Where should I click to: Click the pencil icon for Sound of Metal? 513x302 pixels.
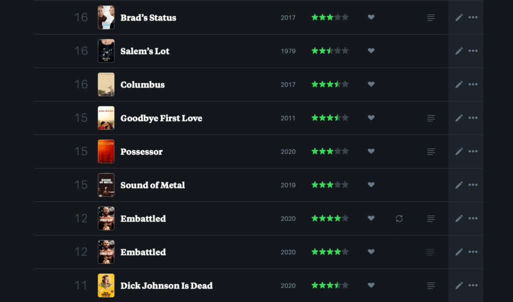coord(459,185)
